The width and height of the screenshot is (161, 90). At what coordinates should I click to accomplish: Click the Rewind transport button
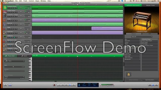click(63, 85)
